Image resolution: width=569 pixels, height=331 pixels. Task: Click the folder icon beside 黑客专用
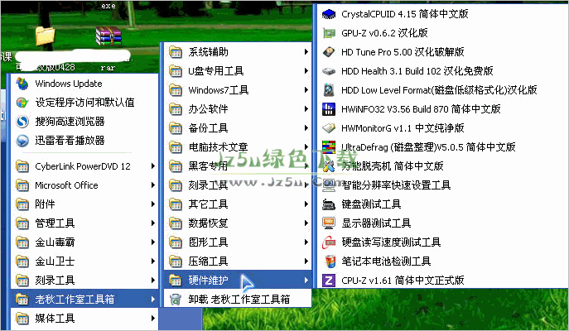(176, 166)
